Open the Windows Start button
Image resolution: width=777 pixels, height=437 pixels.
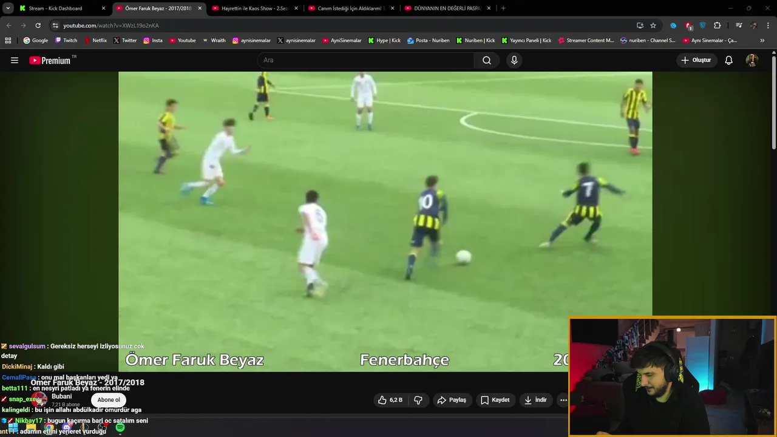(13, 428)
